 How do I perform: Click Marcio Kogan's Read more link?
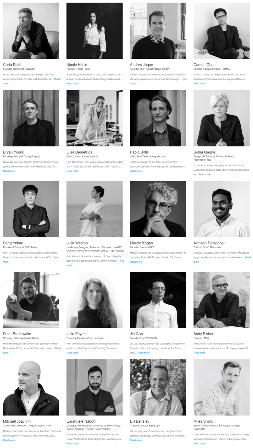click(x=136, y=262)
